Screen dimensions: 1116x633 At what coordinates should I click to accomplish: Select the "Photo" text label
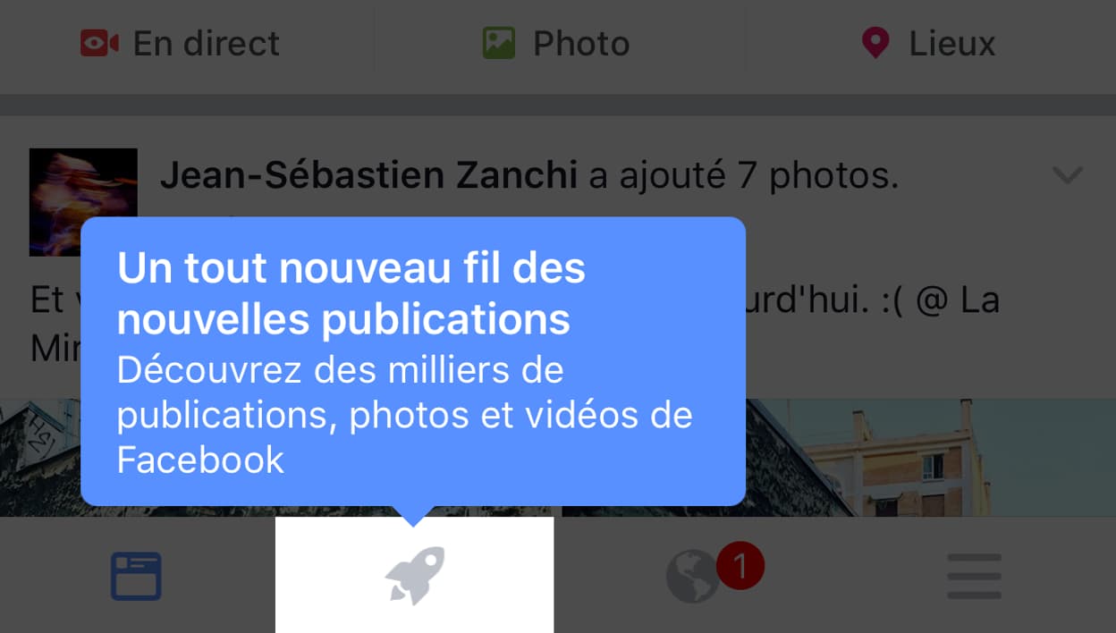tap(581, 43)
